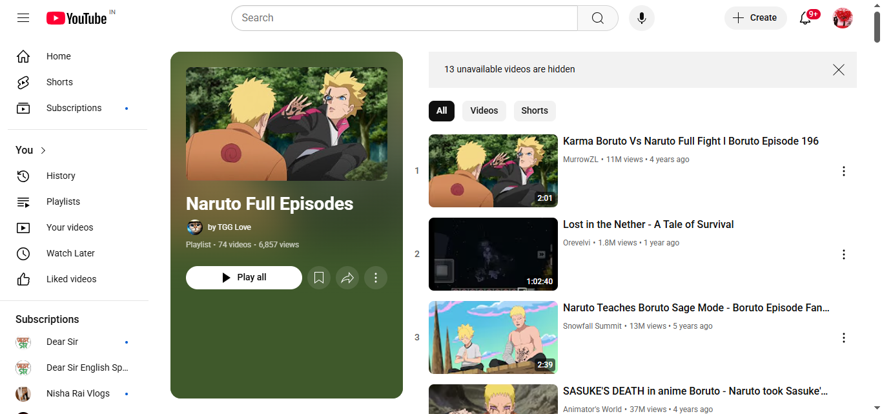Open the by TGG Love channel link
Screen dimensions: 882x414
click(229, 227)
